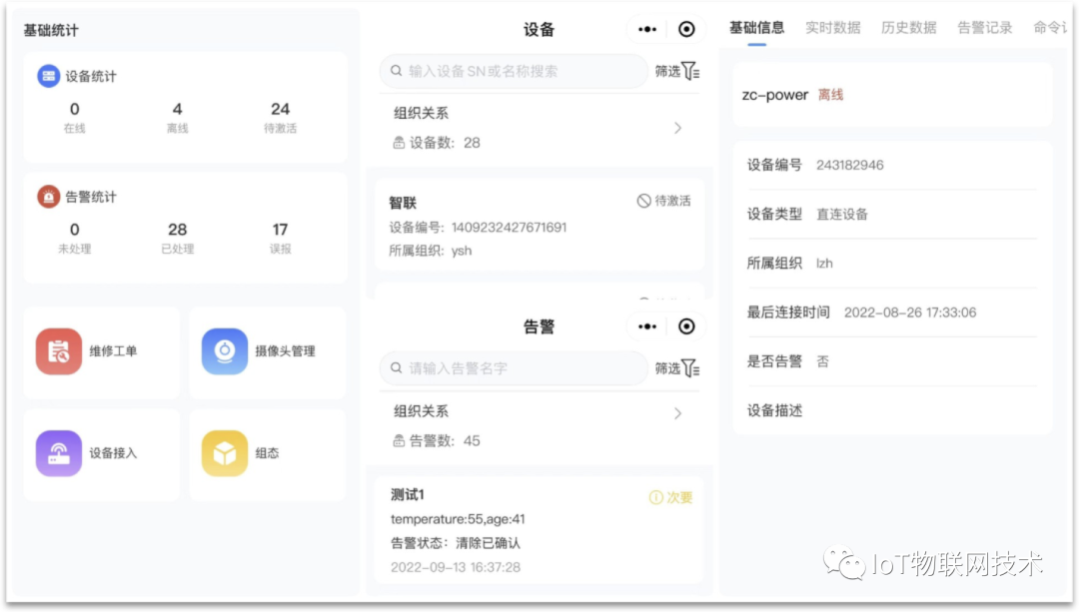
Task: Click the 设备描述 row label
Action: point(775,411)
